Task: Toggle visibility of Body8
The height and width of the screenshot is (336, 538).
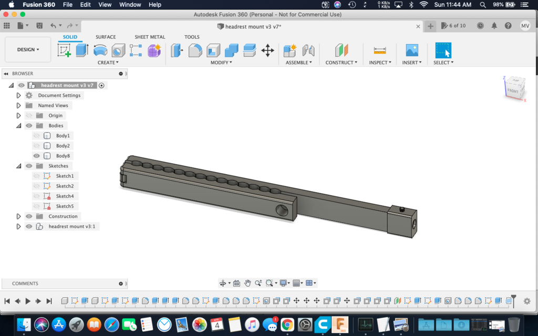Action: (36, 155)
